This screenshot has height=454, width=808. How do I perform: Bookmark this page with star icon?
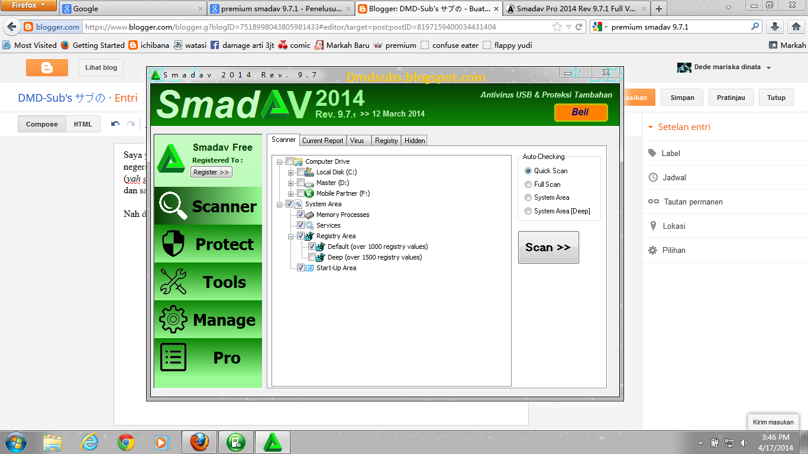[x=557, y=27]
